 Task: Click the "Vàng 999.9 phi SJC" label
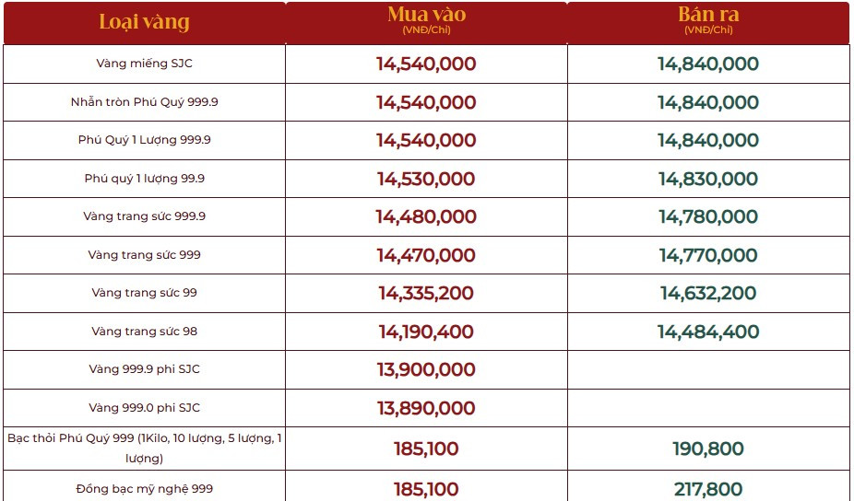[x=144, y=369]
